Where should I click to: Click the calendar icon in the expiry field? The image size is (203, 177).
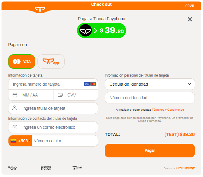(x=15, y=95)
